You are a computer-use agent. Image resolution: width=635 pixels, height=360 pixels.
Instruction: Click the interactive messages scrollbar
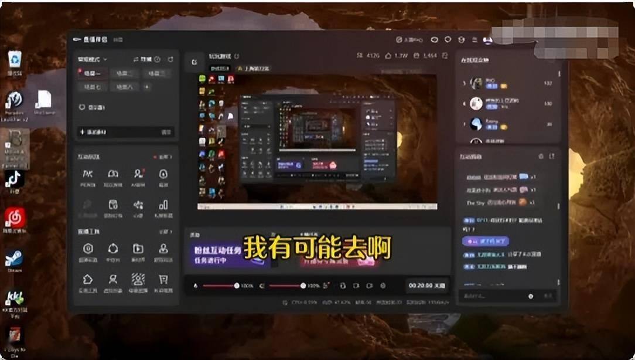(x=559, y=206)
